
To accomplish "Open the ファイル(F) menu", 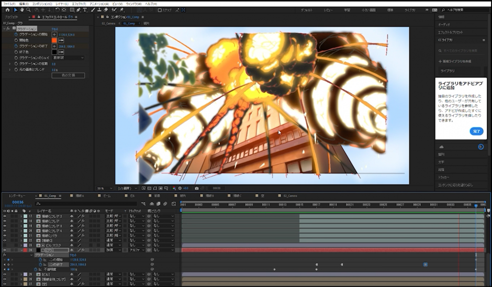I will coord(9,4).
